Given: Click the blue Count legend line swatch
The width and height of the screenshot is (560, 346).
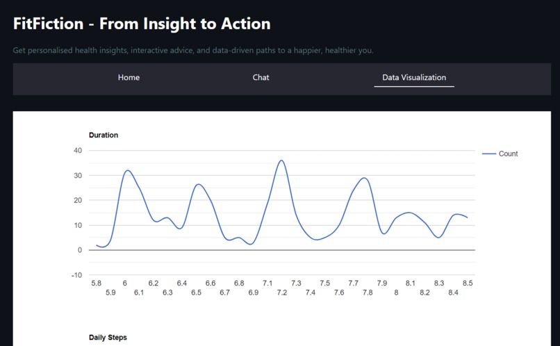Looking at the screenshot, I should tap(489, 154).
